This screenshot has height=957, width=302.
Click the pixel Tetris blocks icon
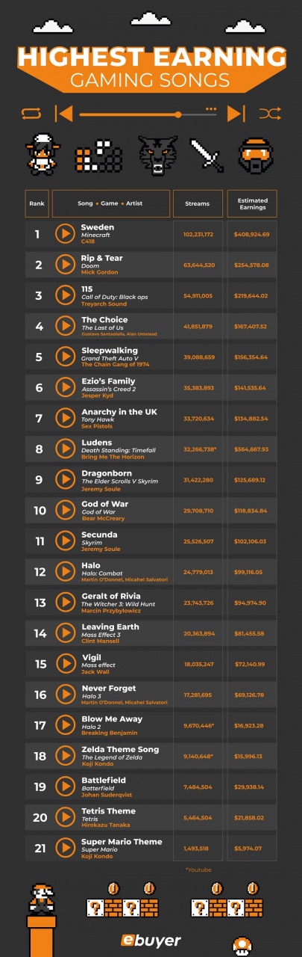[98, 156]
